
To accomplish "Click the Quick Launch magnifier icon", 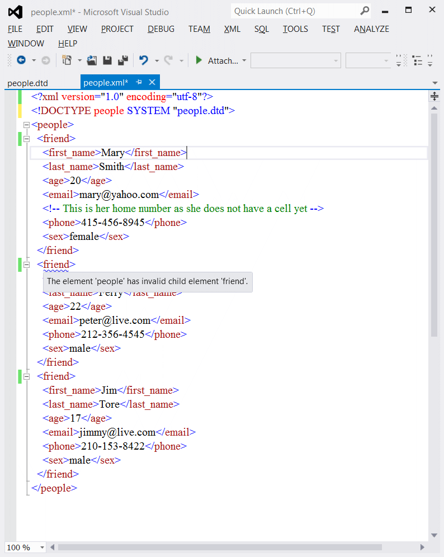I will (365, 11).
